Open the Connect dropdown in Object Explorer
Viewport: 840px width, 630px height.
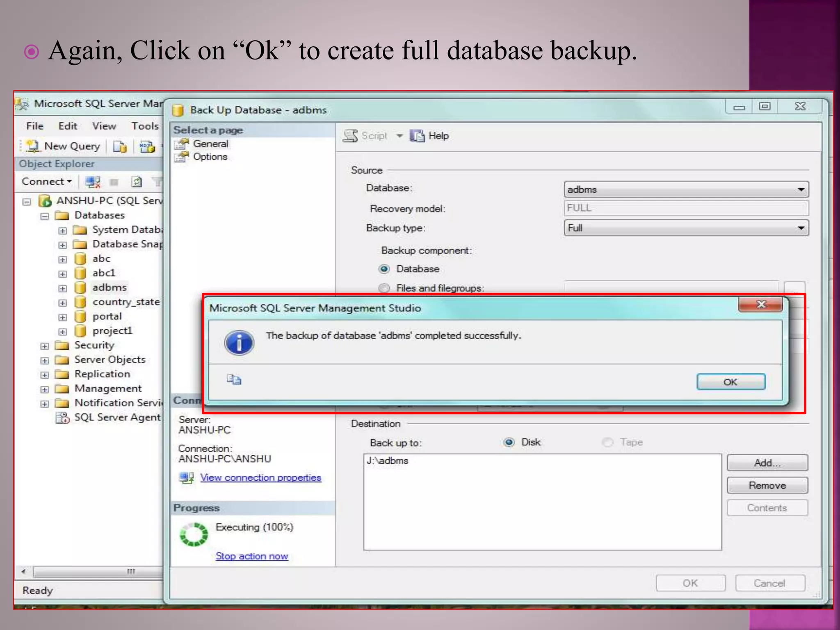click(x=47, y=181)
